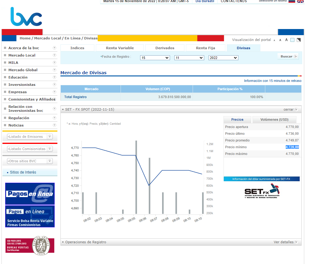This screenshot has height=264, width=312.
Task: Open the Día Bursátil link
Action: coord(205,1)
